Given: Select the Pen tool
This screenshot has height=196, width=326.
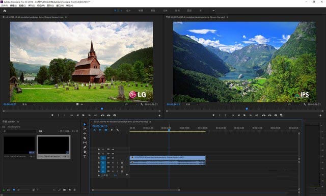Looking at the screenshot, I should pos(85,147).
